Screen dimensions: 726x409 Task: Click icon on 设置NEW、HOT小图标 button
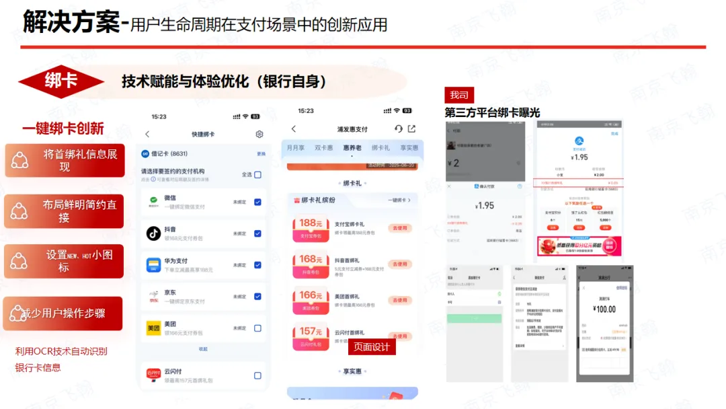click(x=19, y=261)
